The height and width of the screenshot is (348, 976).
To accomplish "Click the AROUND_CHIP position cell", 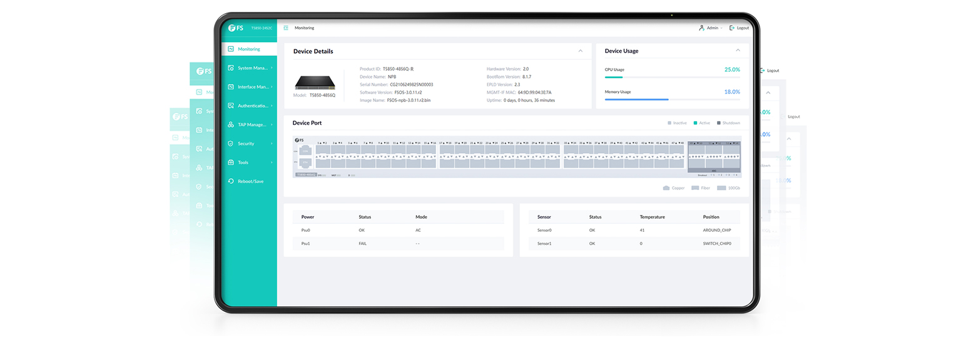I will tap(717, 230).
